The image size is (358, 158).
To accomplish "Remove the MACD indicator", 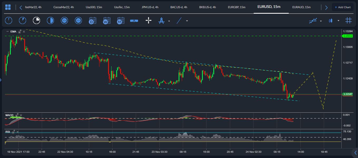I will (x=21, y=115).
